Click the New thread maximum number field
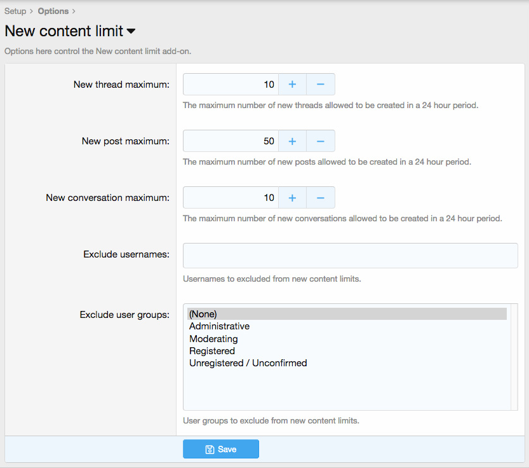Screen dimensions: 529x468 coord(231,85)
